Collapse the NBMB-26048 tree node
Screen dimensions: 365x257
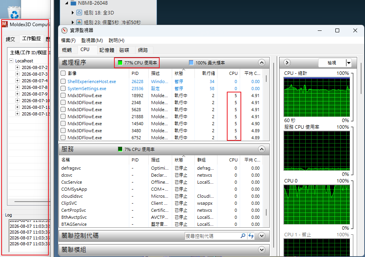(x=67, y=3)
